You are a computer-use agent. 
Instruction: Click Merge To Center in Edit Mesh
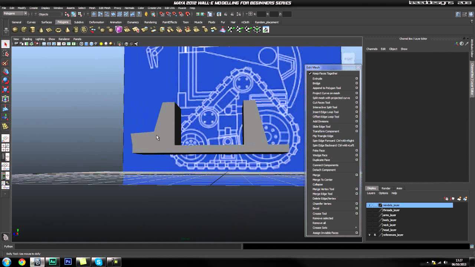(322, 180)
